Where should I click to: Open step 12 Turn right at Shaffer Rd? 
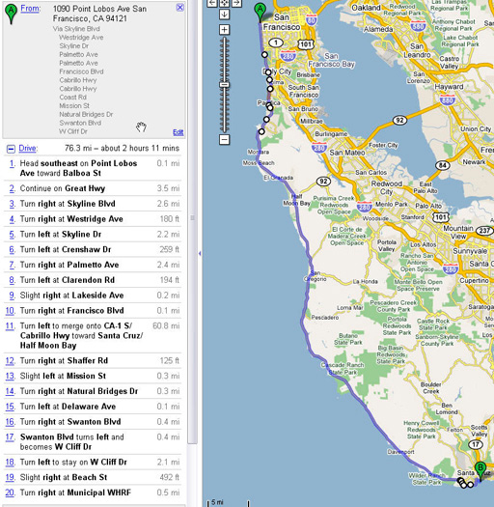point(93,360)
